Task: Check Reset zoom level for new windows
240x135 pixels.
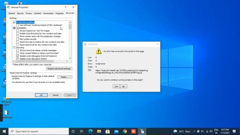Action: click(18, 45)
